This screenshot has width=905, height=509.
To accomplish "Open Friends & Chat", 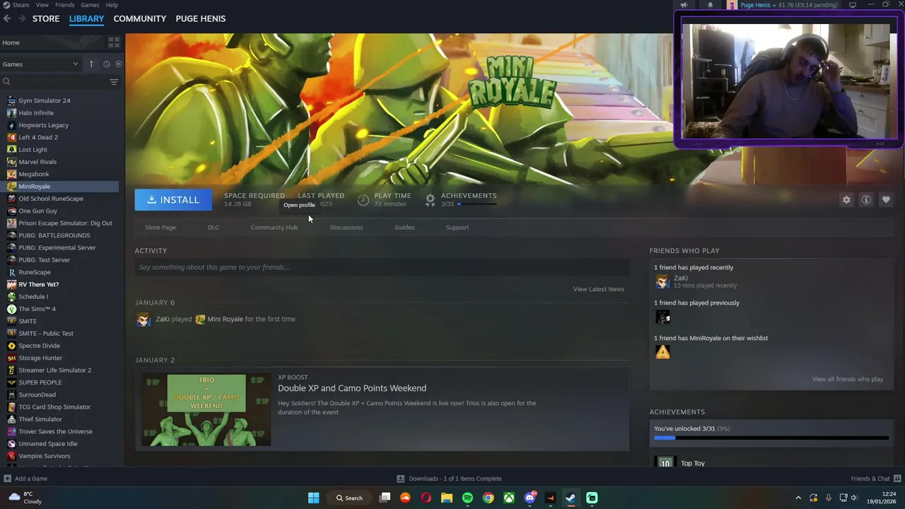I will coord(876,479).
